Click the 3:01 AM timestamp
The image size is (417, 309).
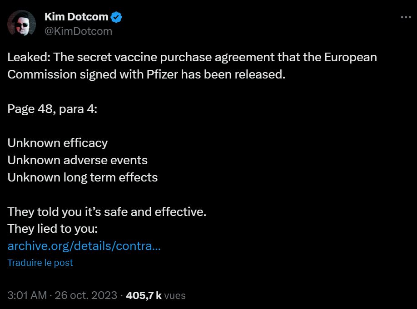(x=27, y=295)
